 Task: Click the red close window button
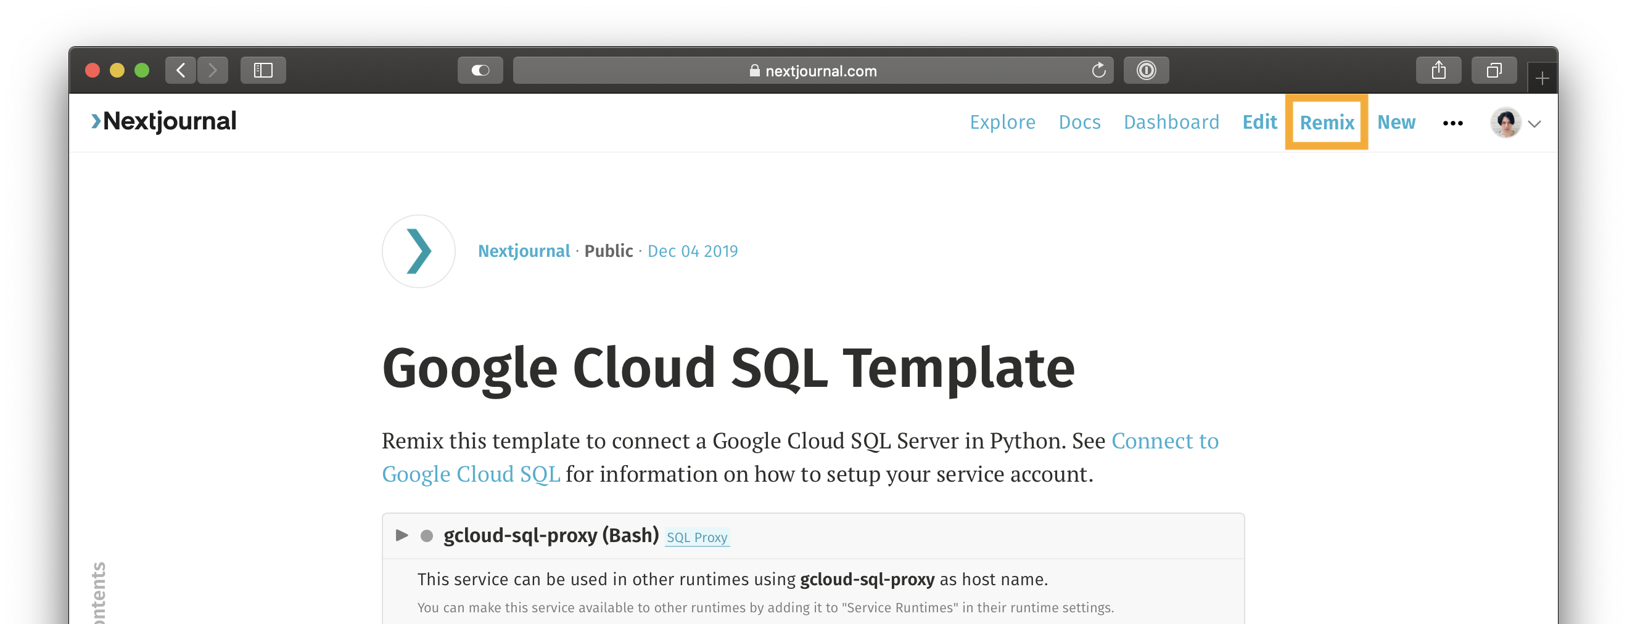point(93,70)
